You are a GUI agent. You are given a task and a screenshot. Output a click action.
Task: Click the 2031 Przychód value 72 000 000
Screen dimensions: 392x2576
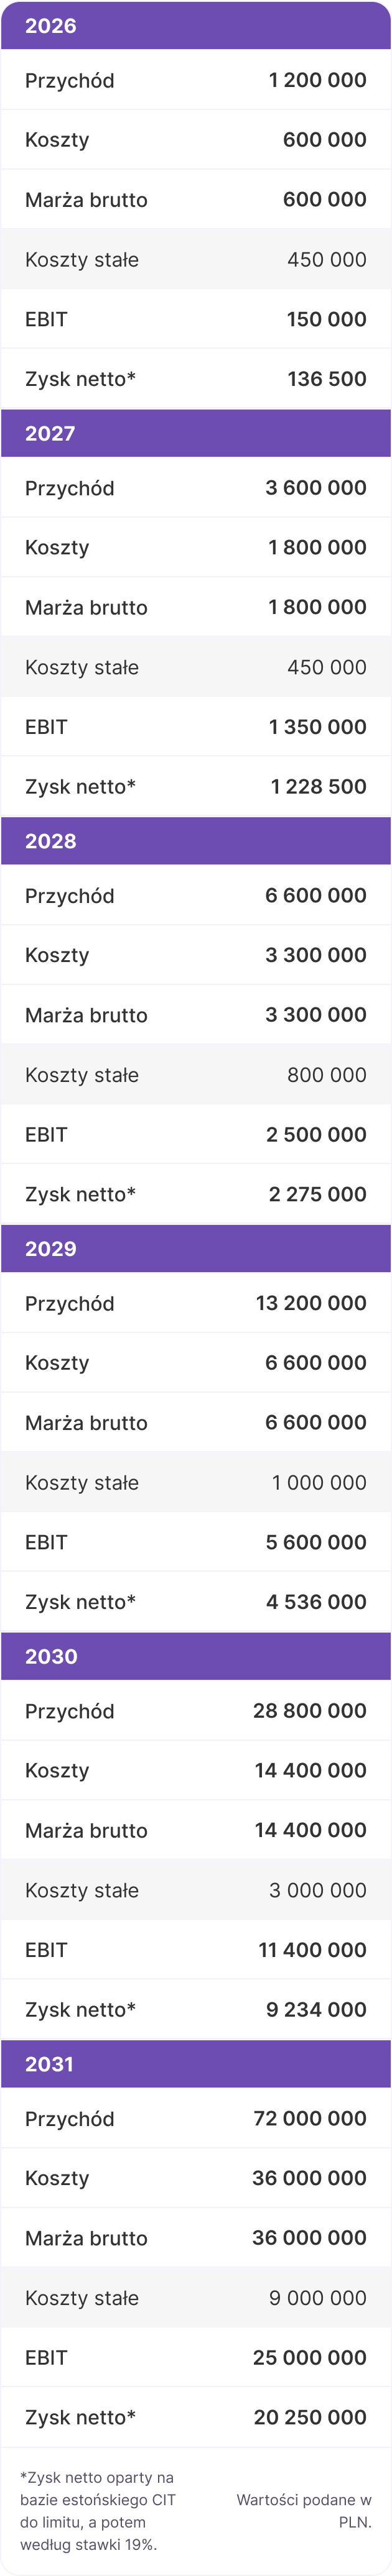tap(310, 2118)
